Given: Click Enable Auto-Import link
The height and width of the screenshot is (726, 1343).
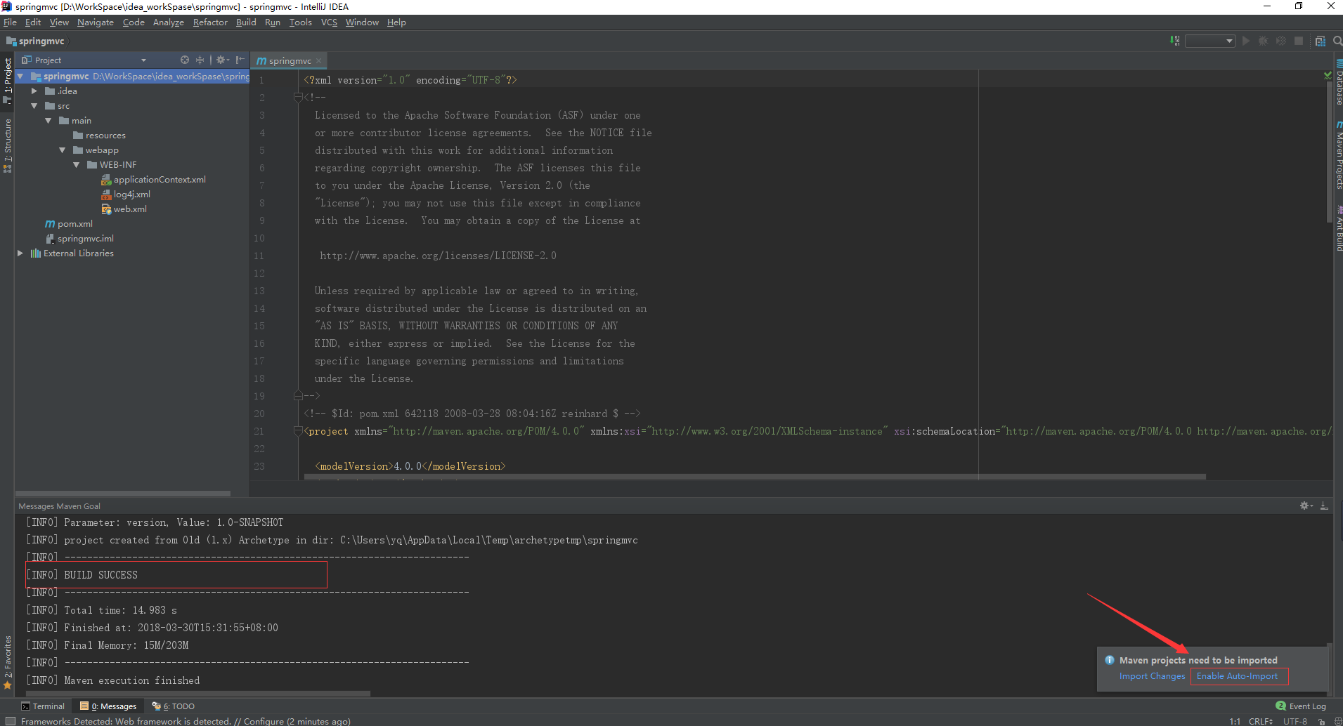Looking at the screenshot, I should coord(1237,676).
